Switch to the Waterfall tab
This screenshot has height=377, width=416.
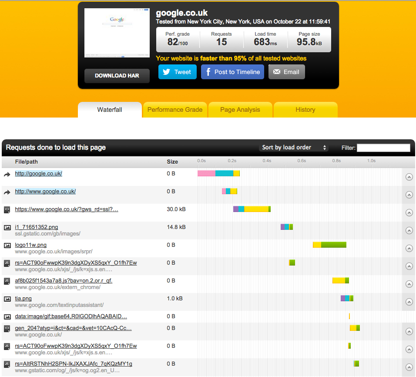point(110,110)
